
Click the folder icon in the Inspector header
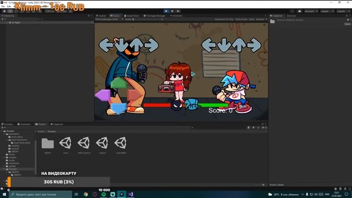tap(272, 21)
